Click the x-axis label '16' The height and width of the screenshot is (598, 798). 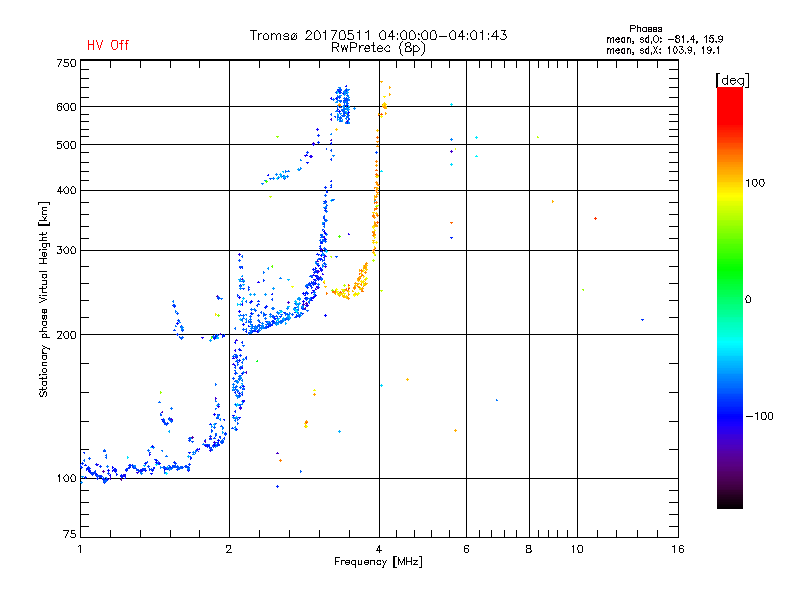tap(678, 549)
